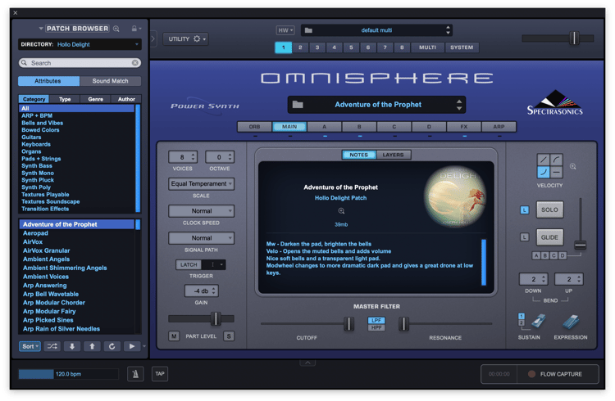Click in the Search input field
The image size is (615, 401).
pos(80,63)
